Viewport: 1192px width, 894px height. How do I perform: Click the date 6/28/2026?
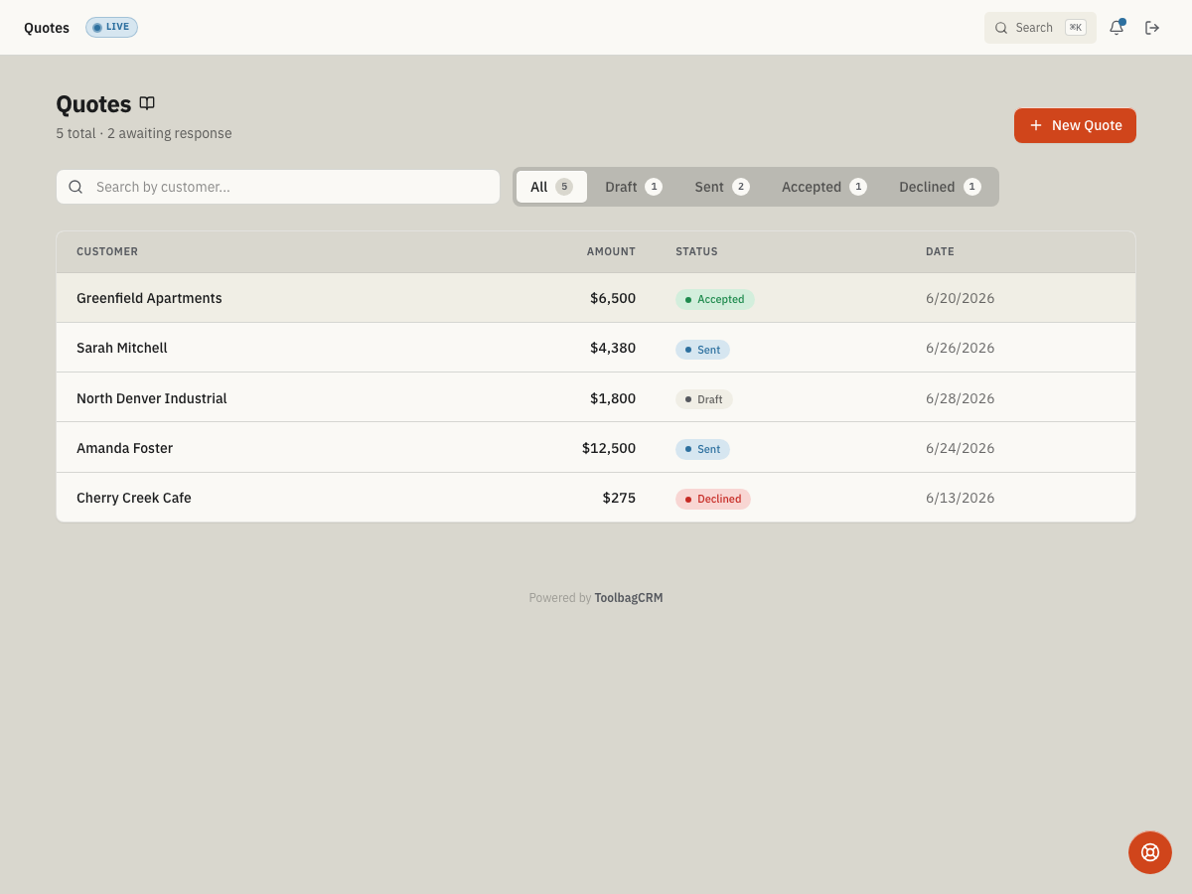point(960,398)
